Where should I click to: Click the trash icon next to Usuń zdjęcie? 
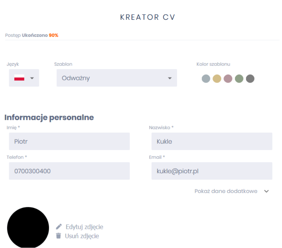(59, 236)
